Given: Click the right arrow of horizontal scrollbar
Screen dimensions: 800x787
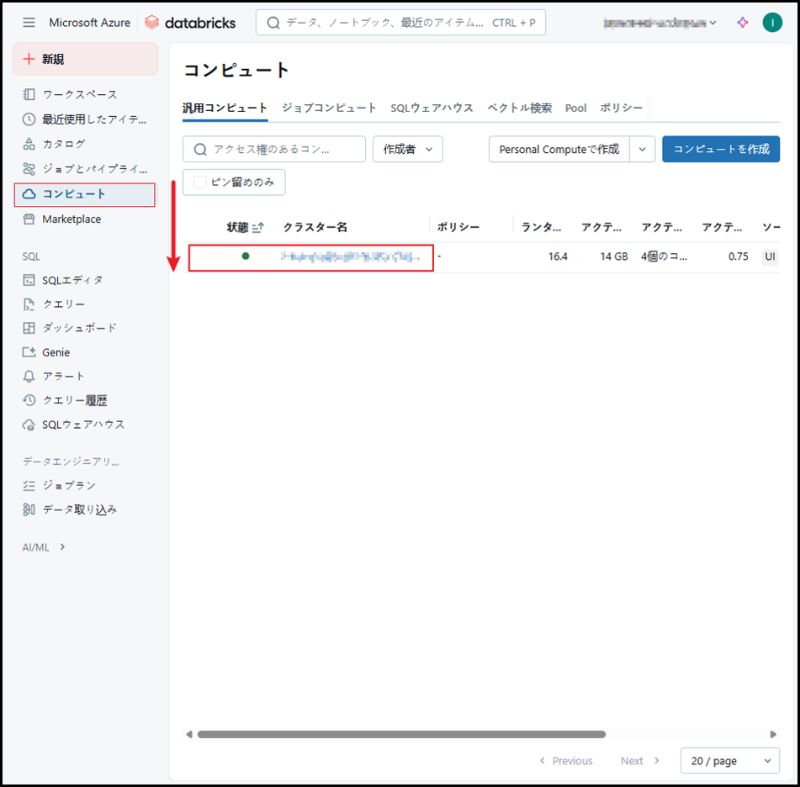Looking at the screenshot, I should 773,735.
